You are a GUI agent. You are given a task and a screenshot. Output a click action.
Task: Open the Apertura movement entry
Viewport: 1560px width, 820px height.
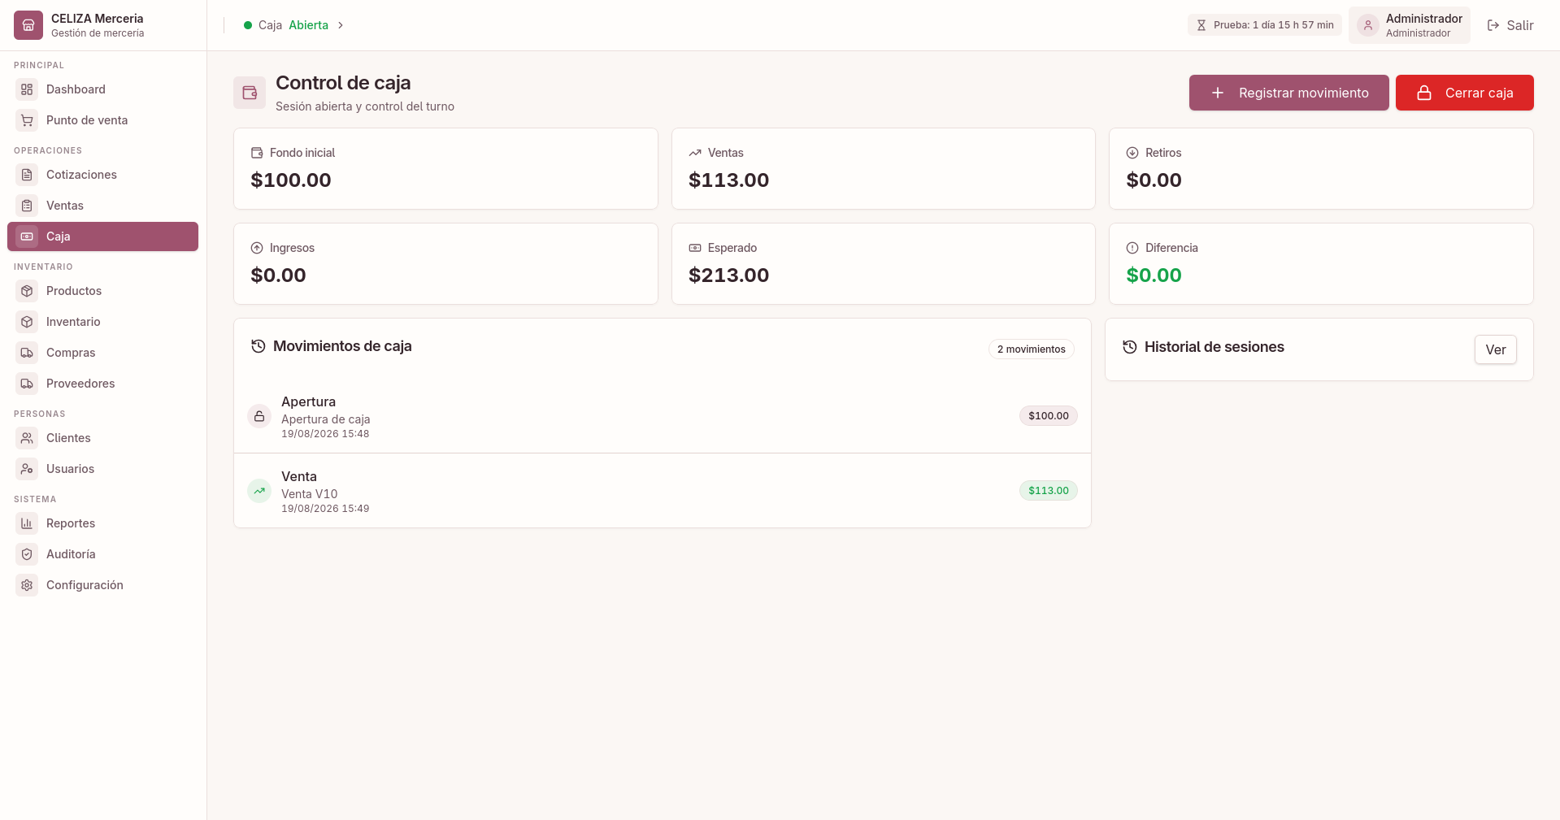click(662, 416)
